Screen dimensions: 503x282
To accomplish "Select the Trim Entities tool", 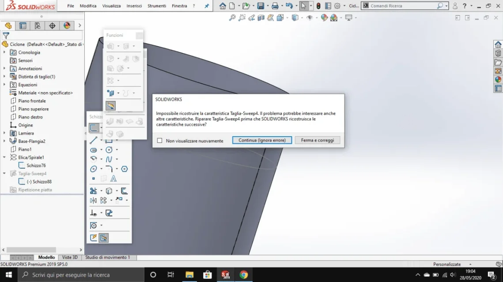I will [x=93, y=191].
